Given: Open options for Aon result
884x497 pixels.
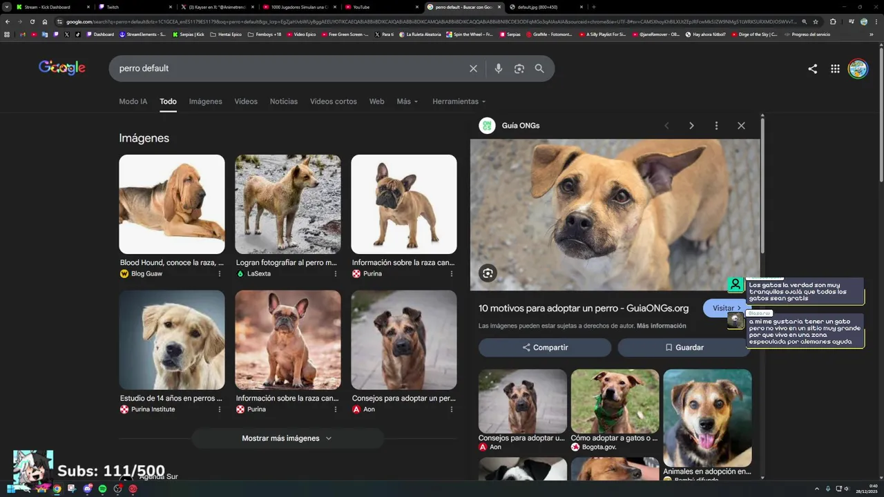Looking at the screenshot, I should click(x=452, y=409).
